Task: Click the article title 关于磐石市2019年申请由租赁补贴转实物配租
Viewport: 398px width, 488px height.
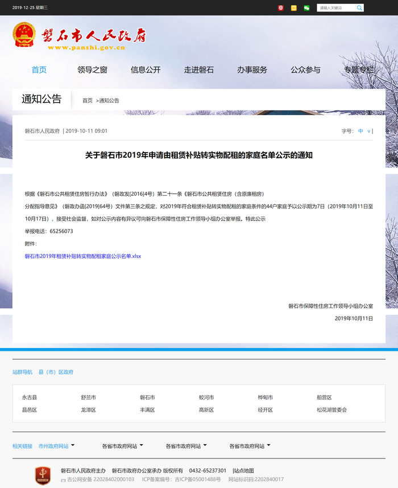Action: click(199, 155)
